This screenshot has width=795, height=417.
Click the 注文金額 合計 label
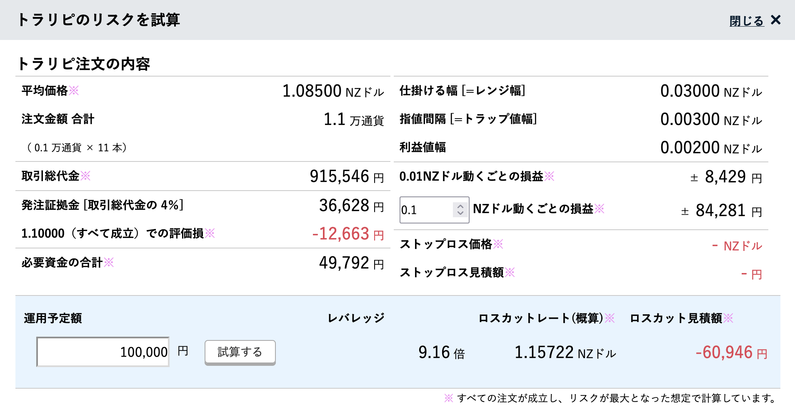(58, 119)
